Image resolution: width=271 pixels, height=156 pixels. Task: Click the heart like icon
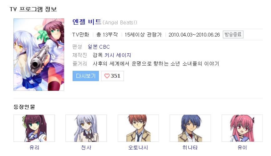[107, 76]
